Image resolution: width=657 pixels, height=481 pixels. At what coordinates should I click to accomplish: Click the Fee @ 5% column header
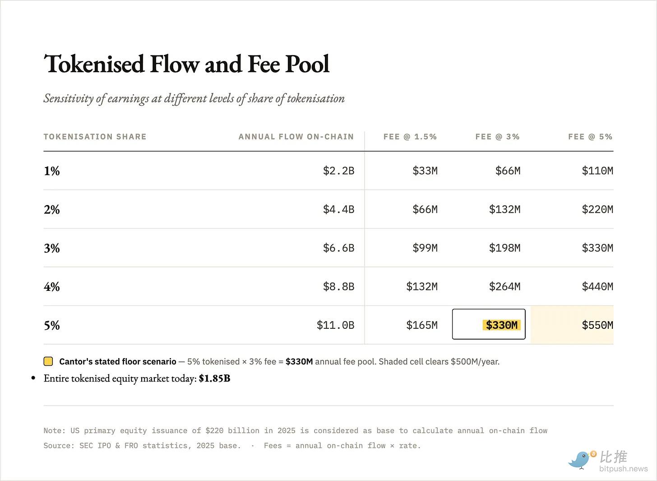(590, 136)
